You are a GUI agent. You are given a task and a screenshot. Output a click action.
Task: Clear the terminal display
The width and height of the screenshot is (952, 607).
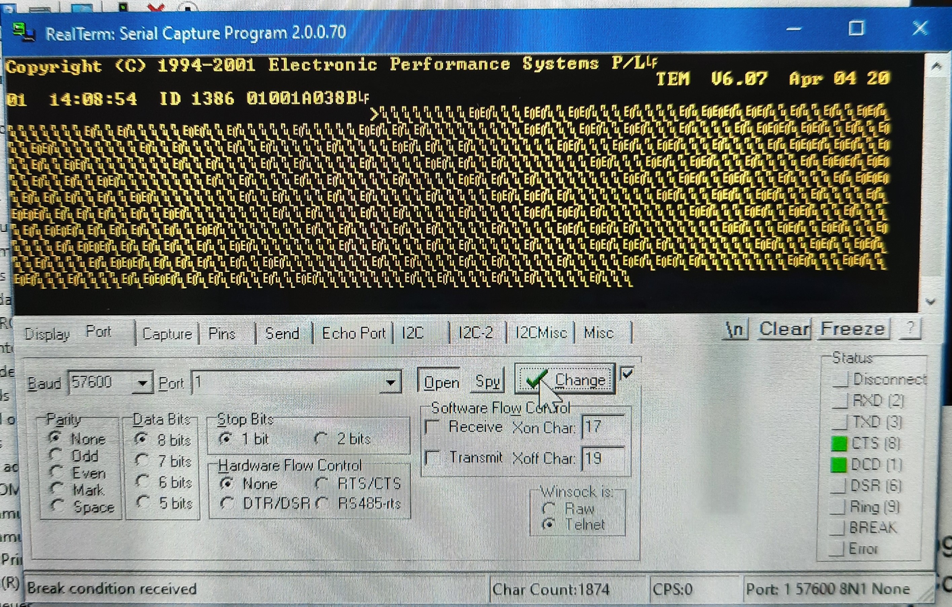[x=784, y=329]
